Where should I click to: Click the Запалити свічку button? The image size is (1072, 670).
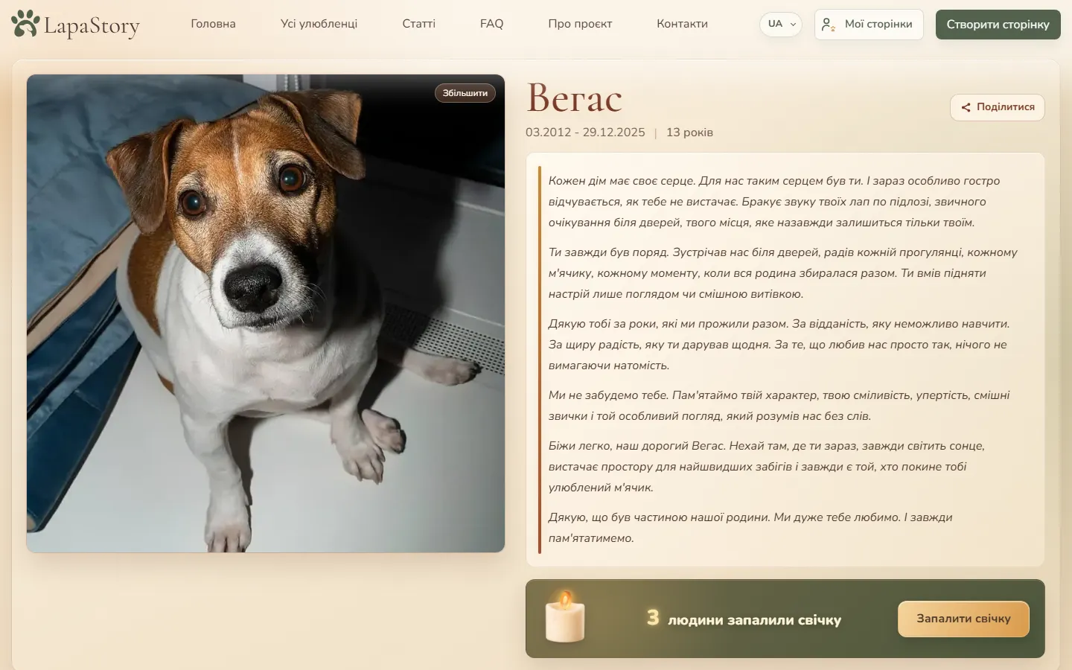click(963, 619)
